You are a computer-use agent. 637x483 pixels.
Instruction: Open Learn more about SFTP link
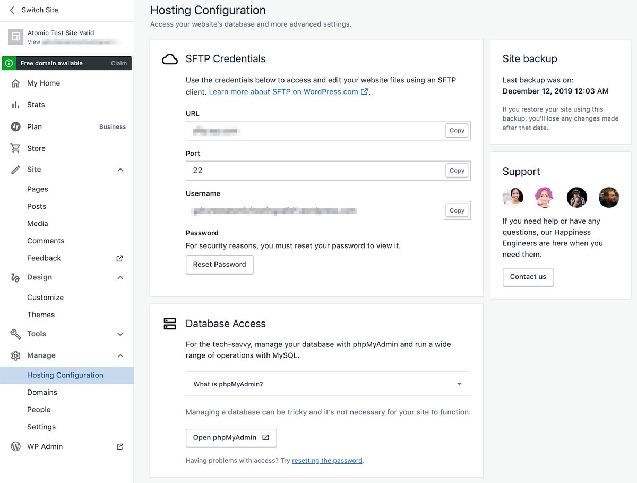click(289, 91)
